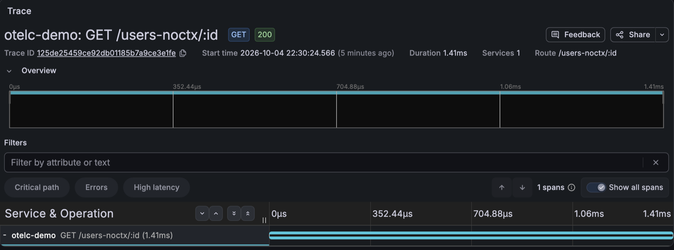This screenshot has height=250, width=674.
Task: Collapse the otelc-demo span row
Action: coord(5,235)
